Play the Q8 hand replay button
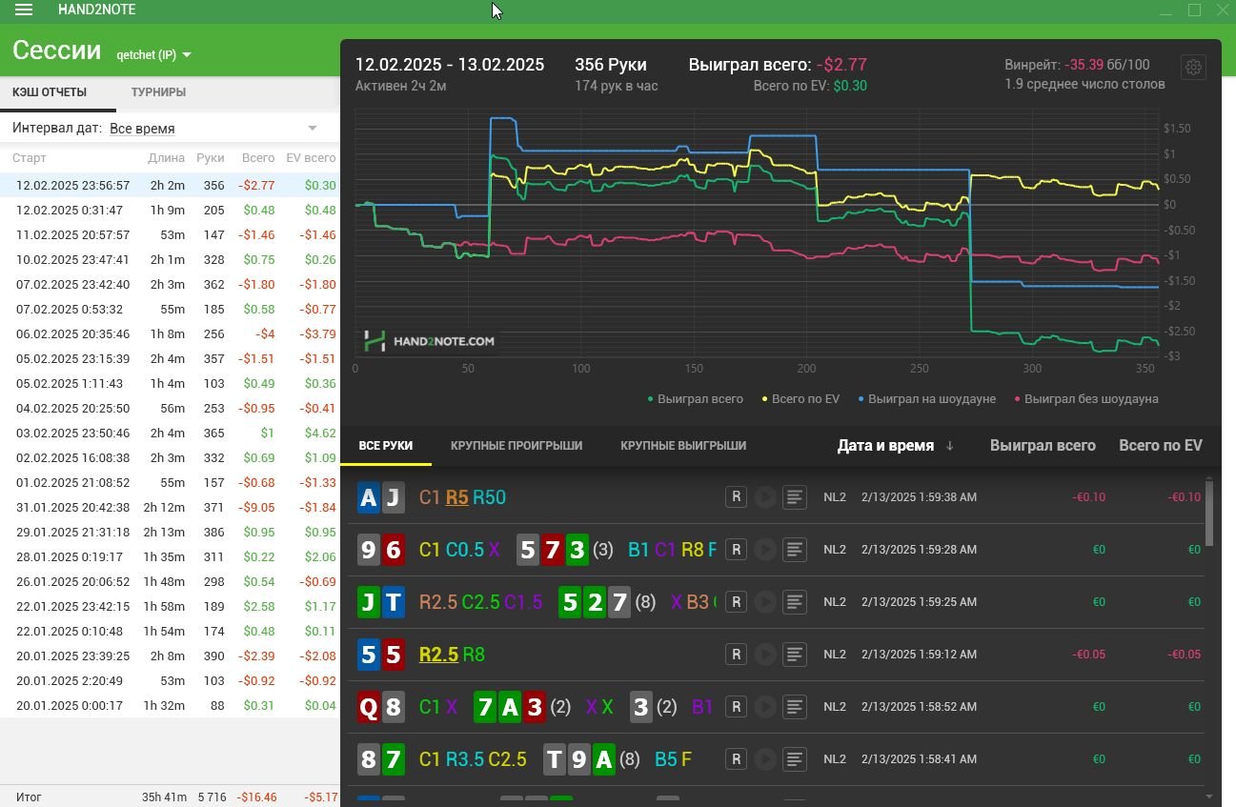Screen dimensions: 1236x807 [x=765, y=706]
